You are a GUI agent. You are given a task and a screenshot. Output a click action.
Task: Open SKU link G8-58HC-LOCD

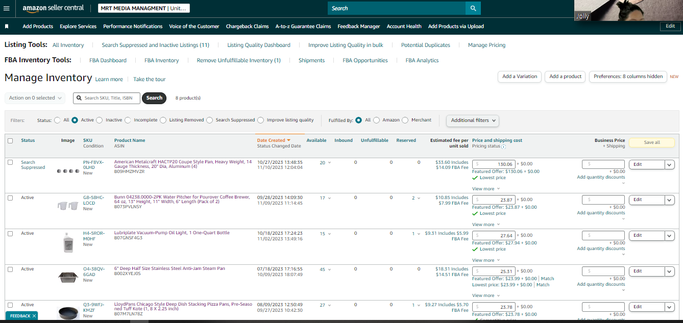click(x=93, y=200)
